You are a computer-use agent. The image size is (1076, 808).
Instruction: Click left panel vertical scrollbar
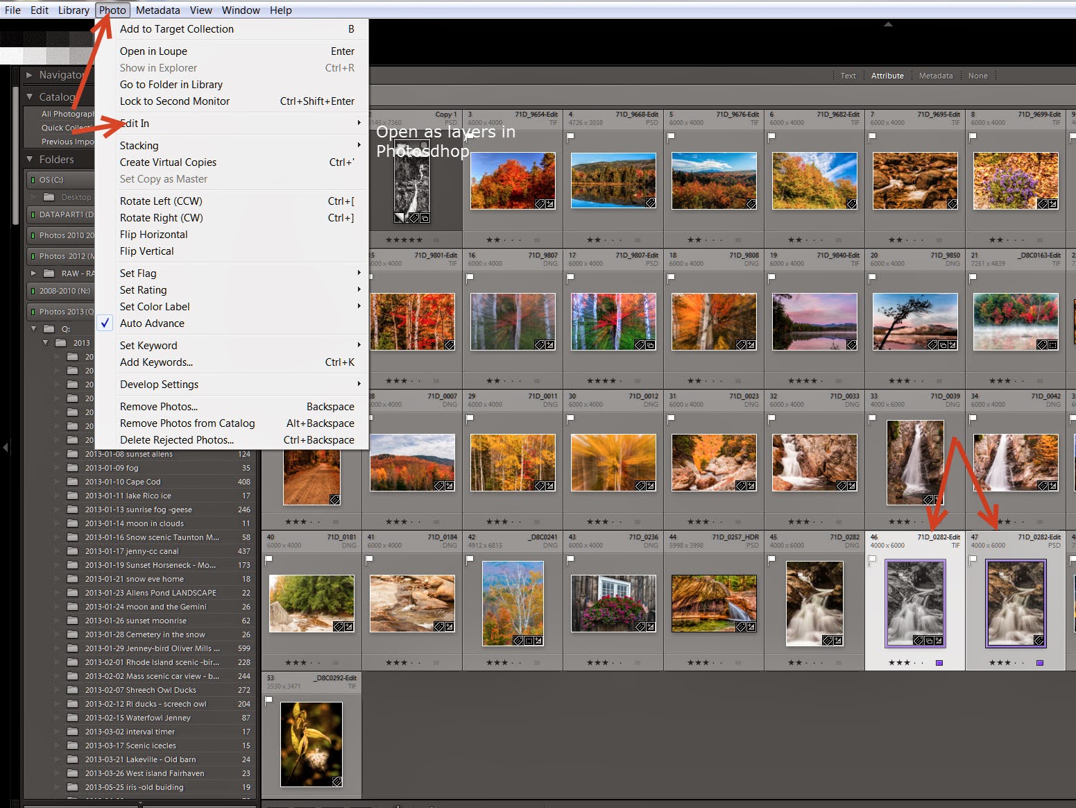(x=15, y=156)
